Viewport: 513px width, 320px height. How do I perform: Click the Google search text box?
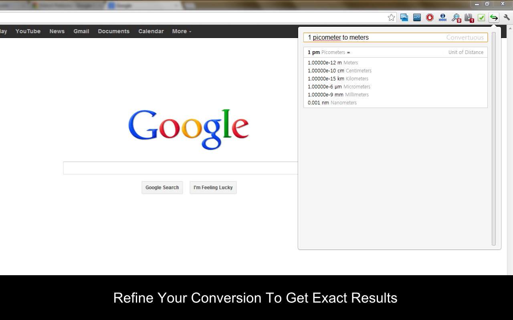(181, 168)
